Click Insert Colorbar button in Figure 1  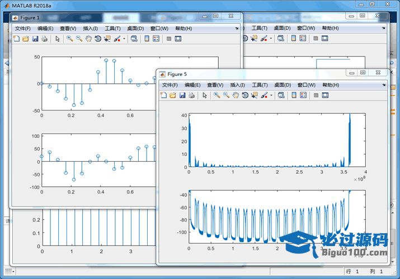[147, 39]
